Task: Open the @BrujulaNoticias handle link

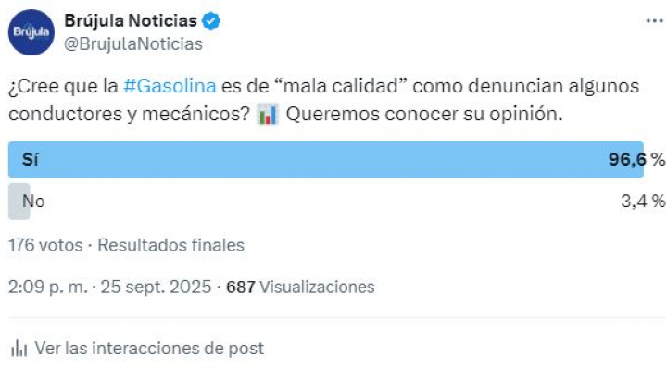Action: click(x=133, y=44)
